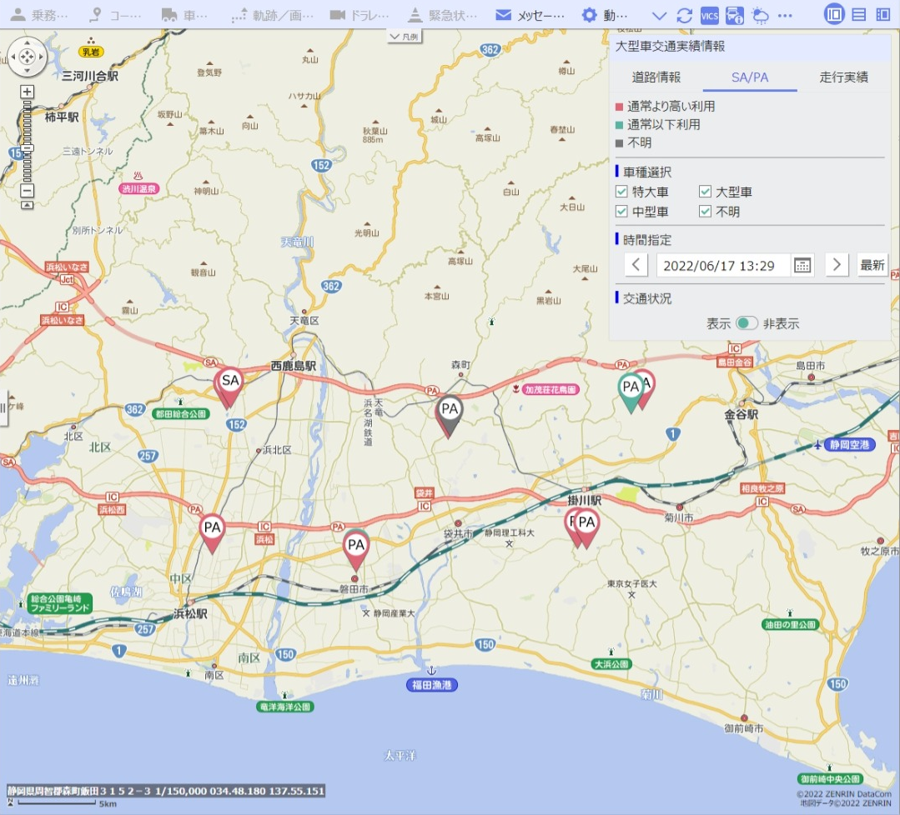Click the 油田の里公園 park label
The image size is (900, 815).
(791, 624)
